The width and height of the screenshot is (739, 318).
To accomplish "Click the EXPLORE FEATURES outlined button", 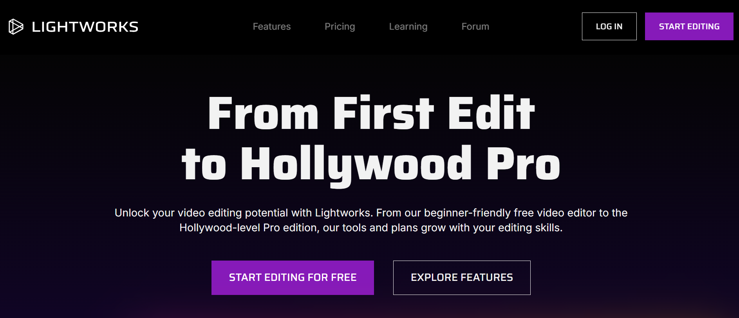I will 462,278.
